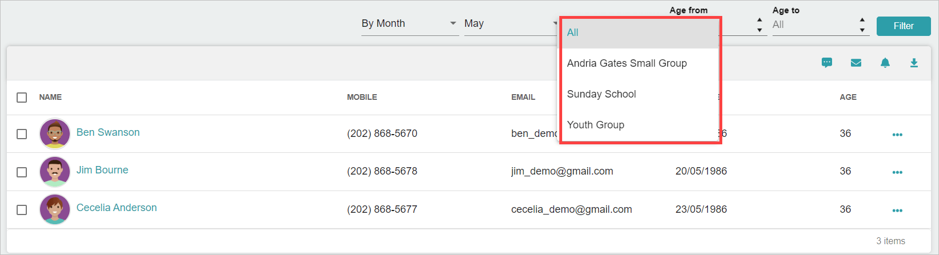
Task: Sort by the MOBILE column header
Action: 362,97
